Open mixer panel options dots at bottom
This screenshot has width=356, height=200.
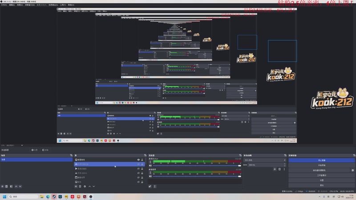154,186
